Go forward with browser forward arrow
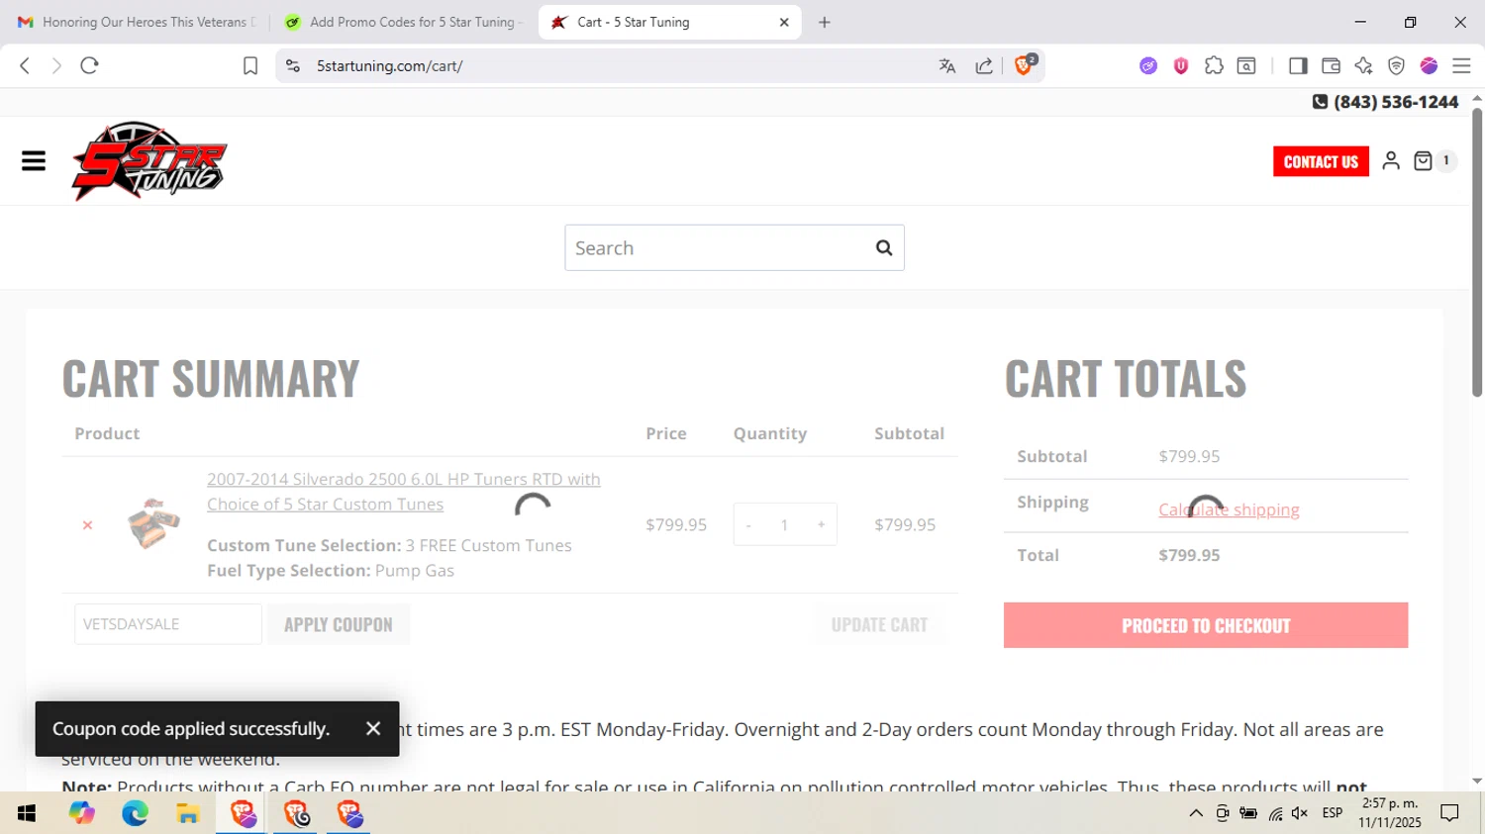This screenshot has width=1485, height=834. click(56, 65)
